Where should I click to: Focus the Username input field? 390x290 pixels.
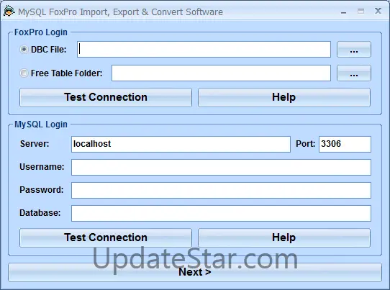tap(221, 167)
